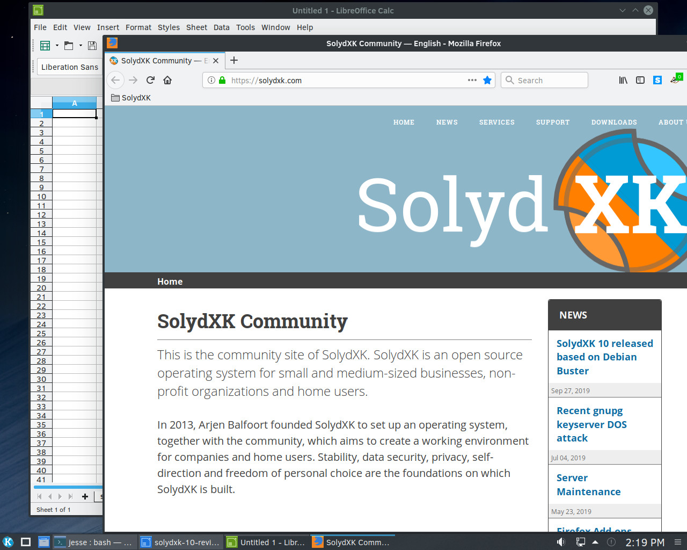
Task: Show Firefox sidebars icon
Action: (640, 80)
